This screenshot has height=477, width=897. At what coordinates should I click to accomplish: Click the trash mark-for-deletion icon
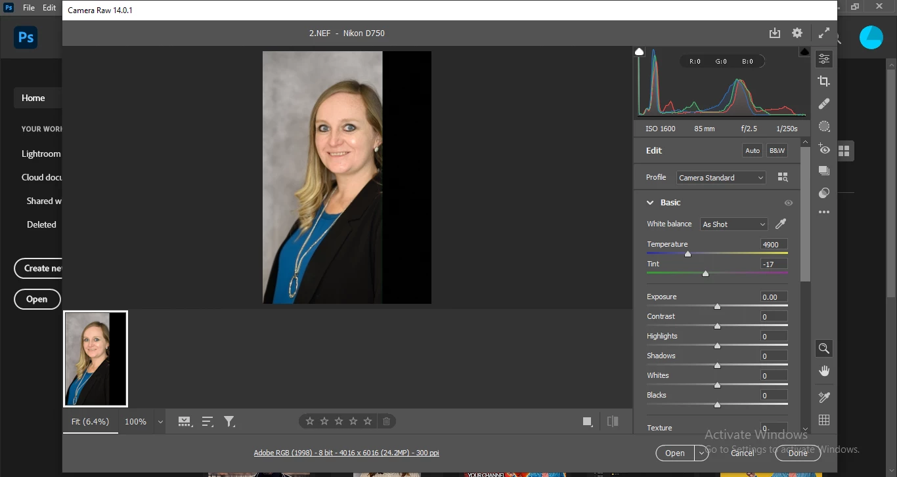(x=387, y=421)
